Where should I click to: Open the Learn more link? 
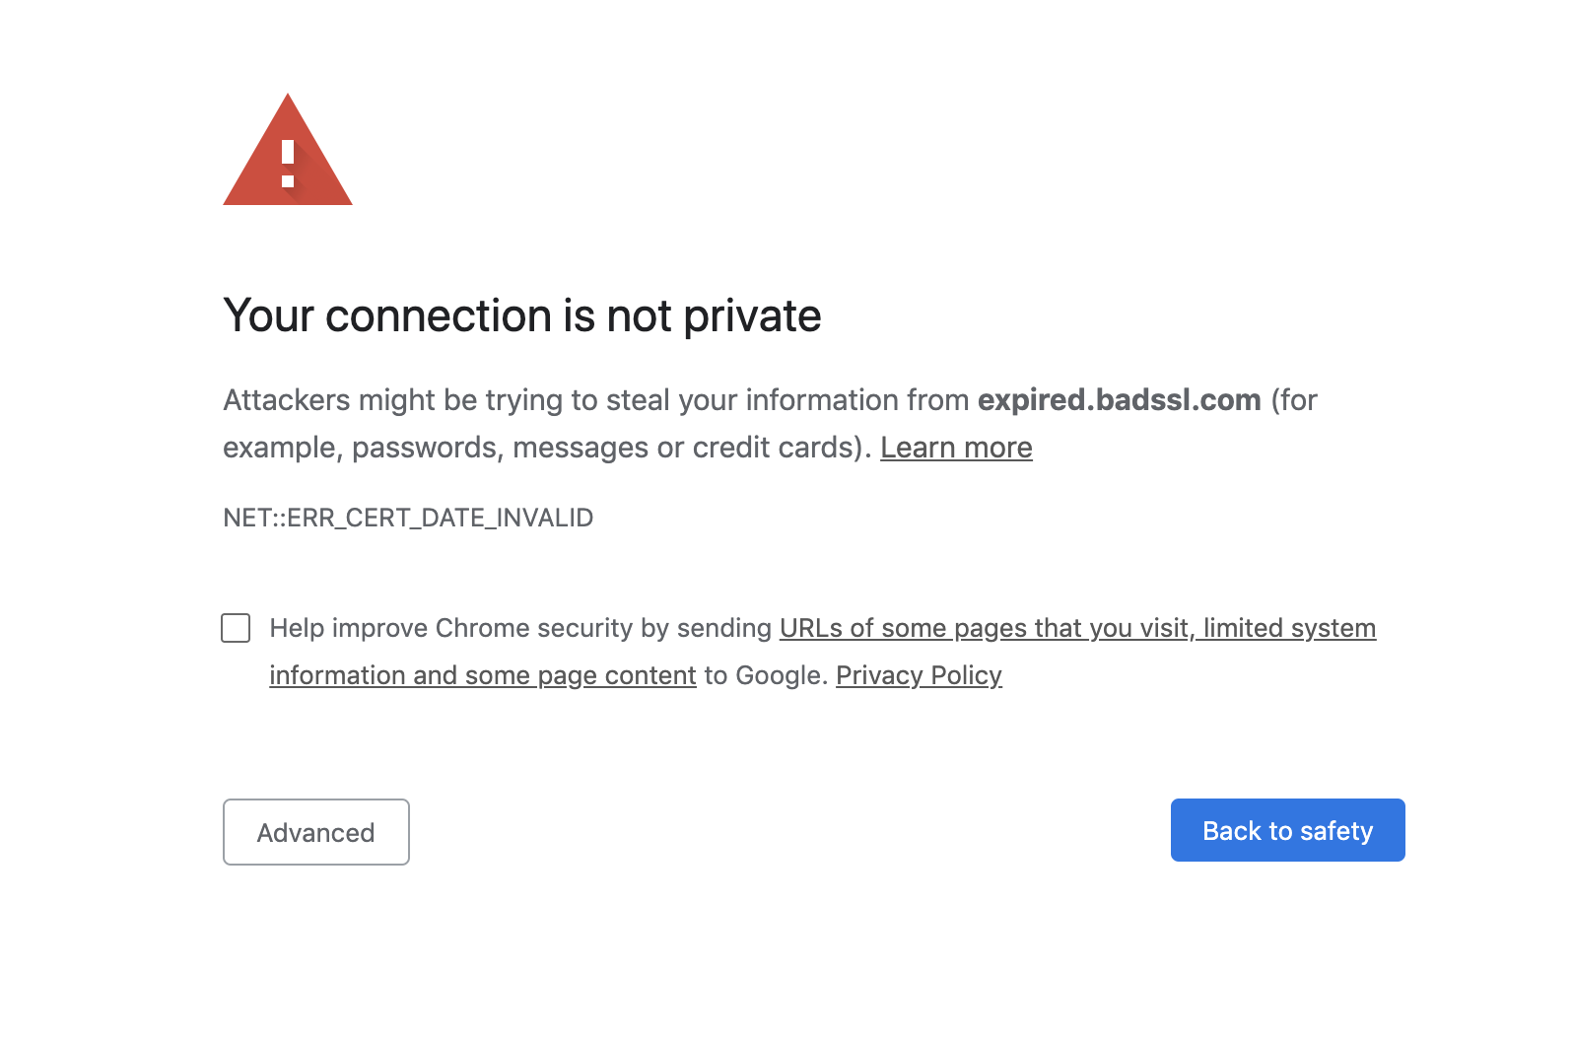coord(956,448)
